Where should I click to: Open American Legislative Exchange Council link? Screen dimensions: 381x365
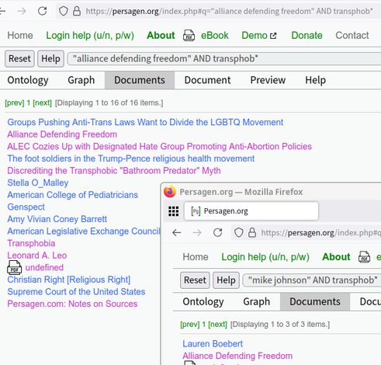point(84,231)
